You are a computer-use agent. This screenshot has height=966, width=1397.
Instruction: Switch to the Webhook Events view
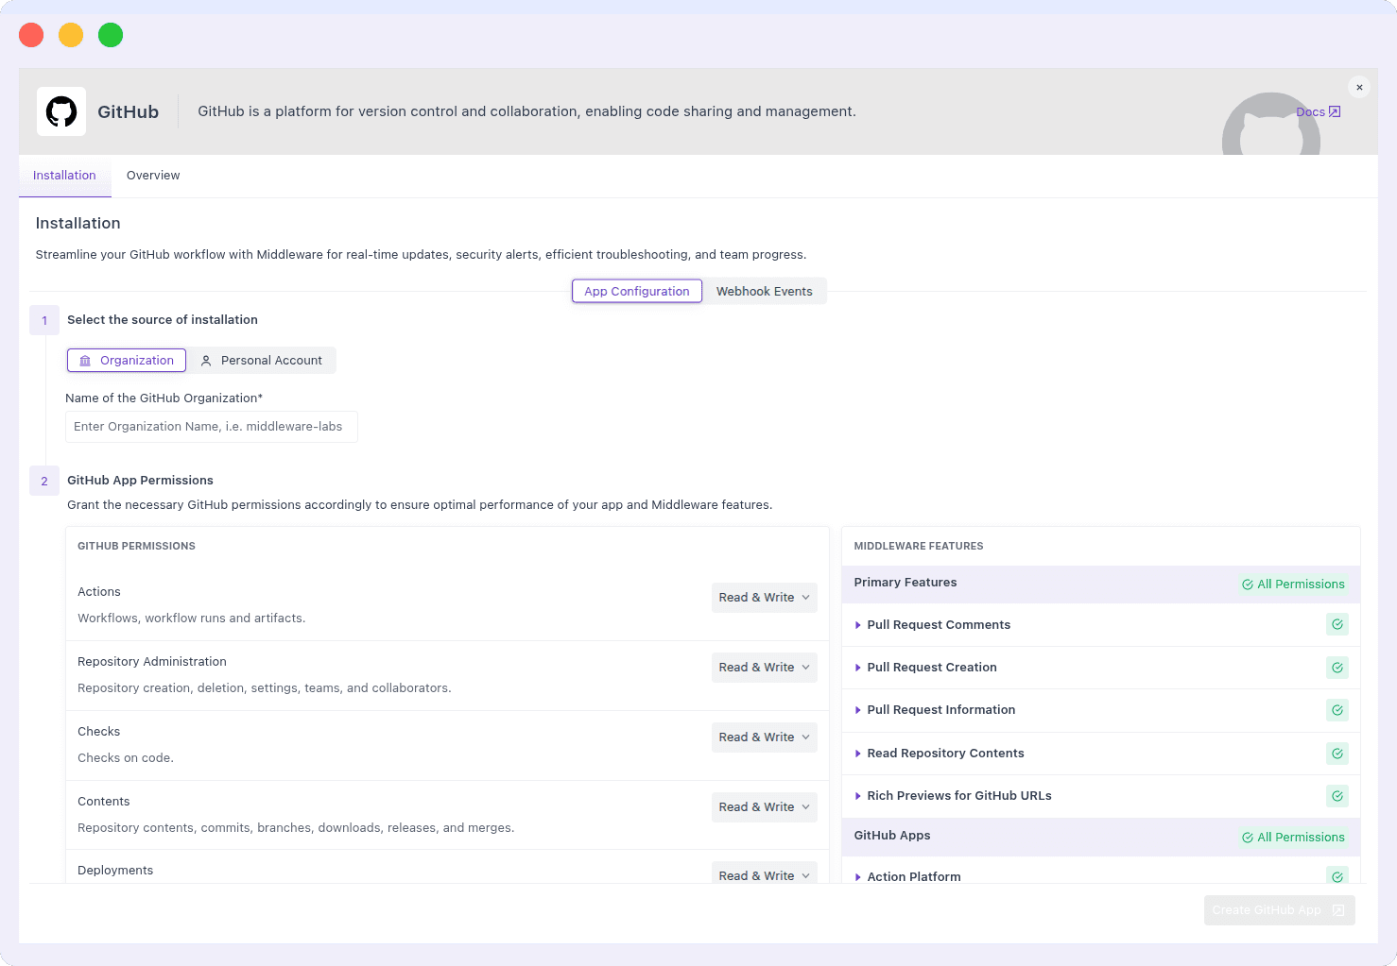click(x=764, y=291)
